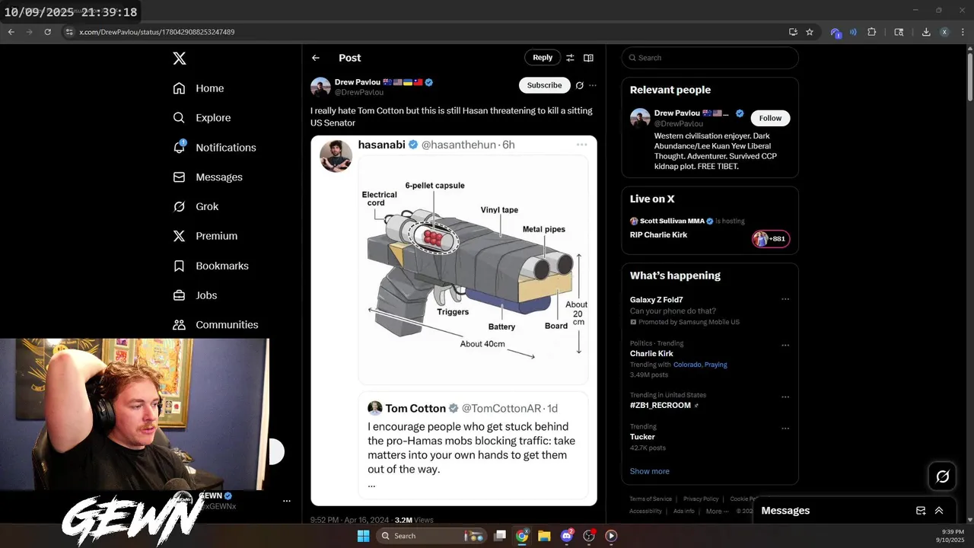Click hasanabi's avatar in the quoted tweet
The width and height of the screenshot is (974, 548).
[336, 156]
